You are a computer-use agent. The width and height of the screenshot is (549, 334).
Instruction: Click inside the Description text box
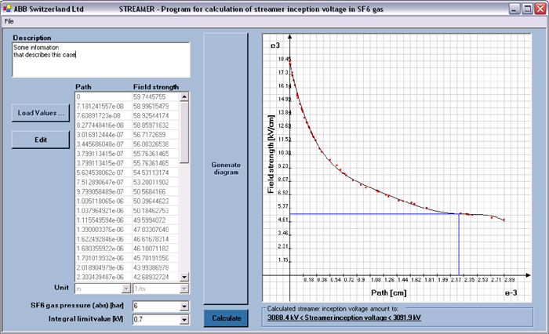pos(101,60)
